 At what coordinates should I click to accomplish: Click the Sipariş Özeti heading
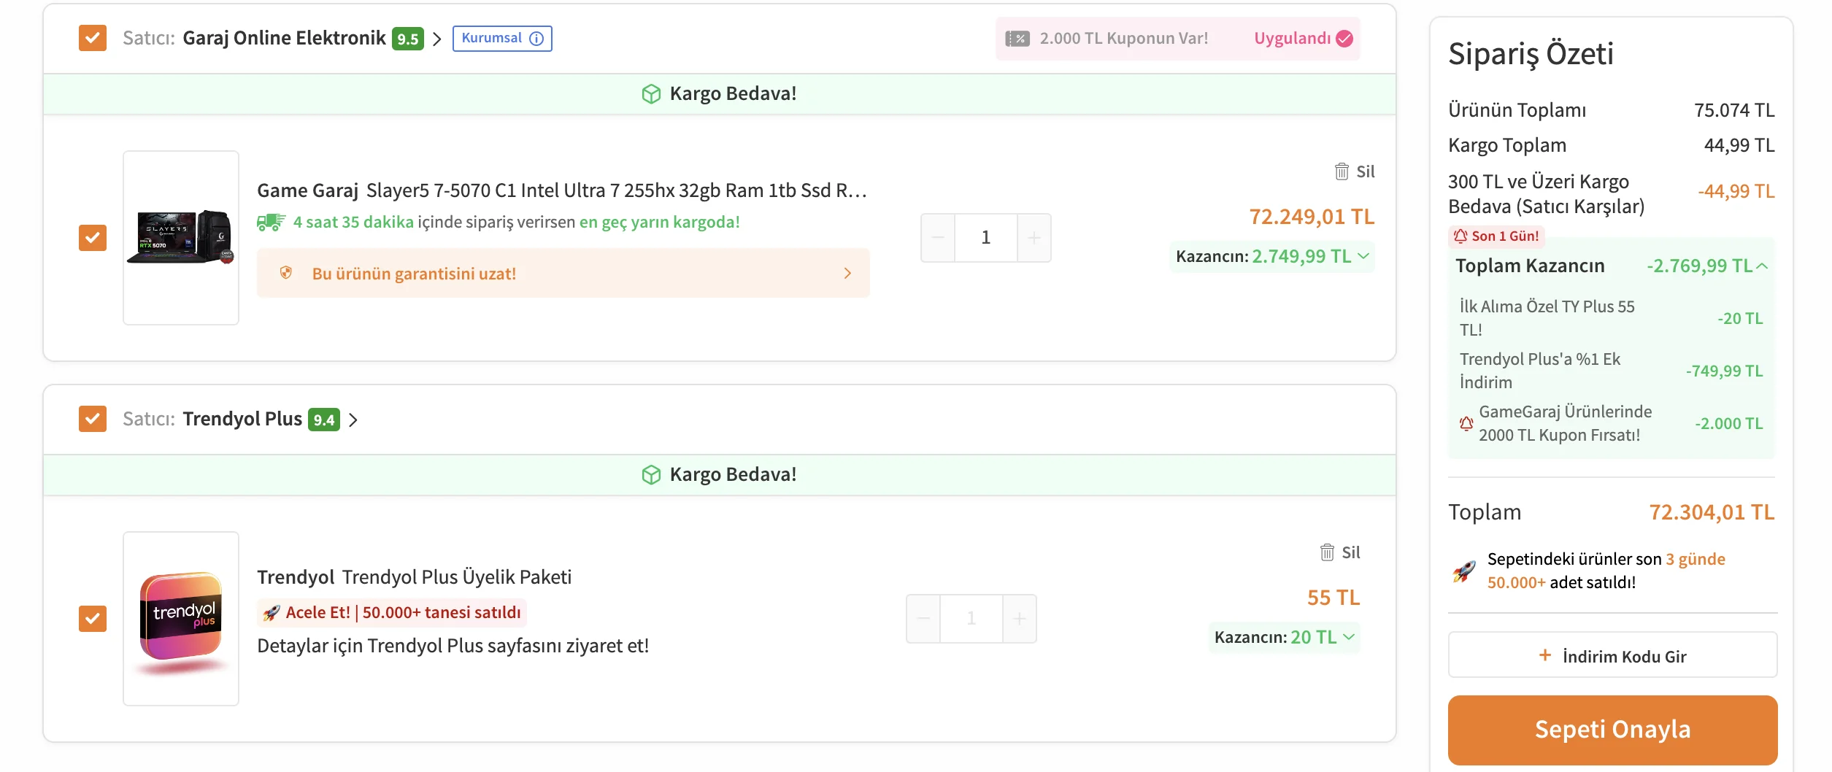tap(1531, 54)
